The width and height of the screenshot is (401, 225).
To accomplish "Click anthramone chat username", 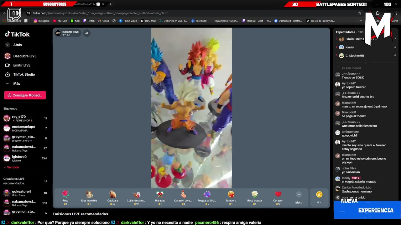I will pyautogui.click(x=350, y=132).
